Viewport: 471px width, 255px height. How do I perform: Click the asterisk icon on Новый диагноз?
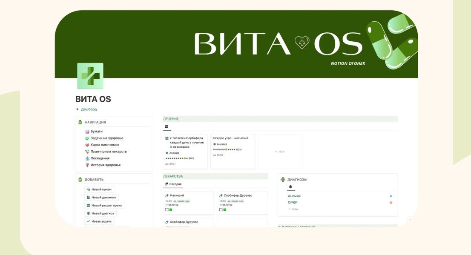[x=88, y=213]
